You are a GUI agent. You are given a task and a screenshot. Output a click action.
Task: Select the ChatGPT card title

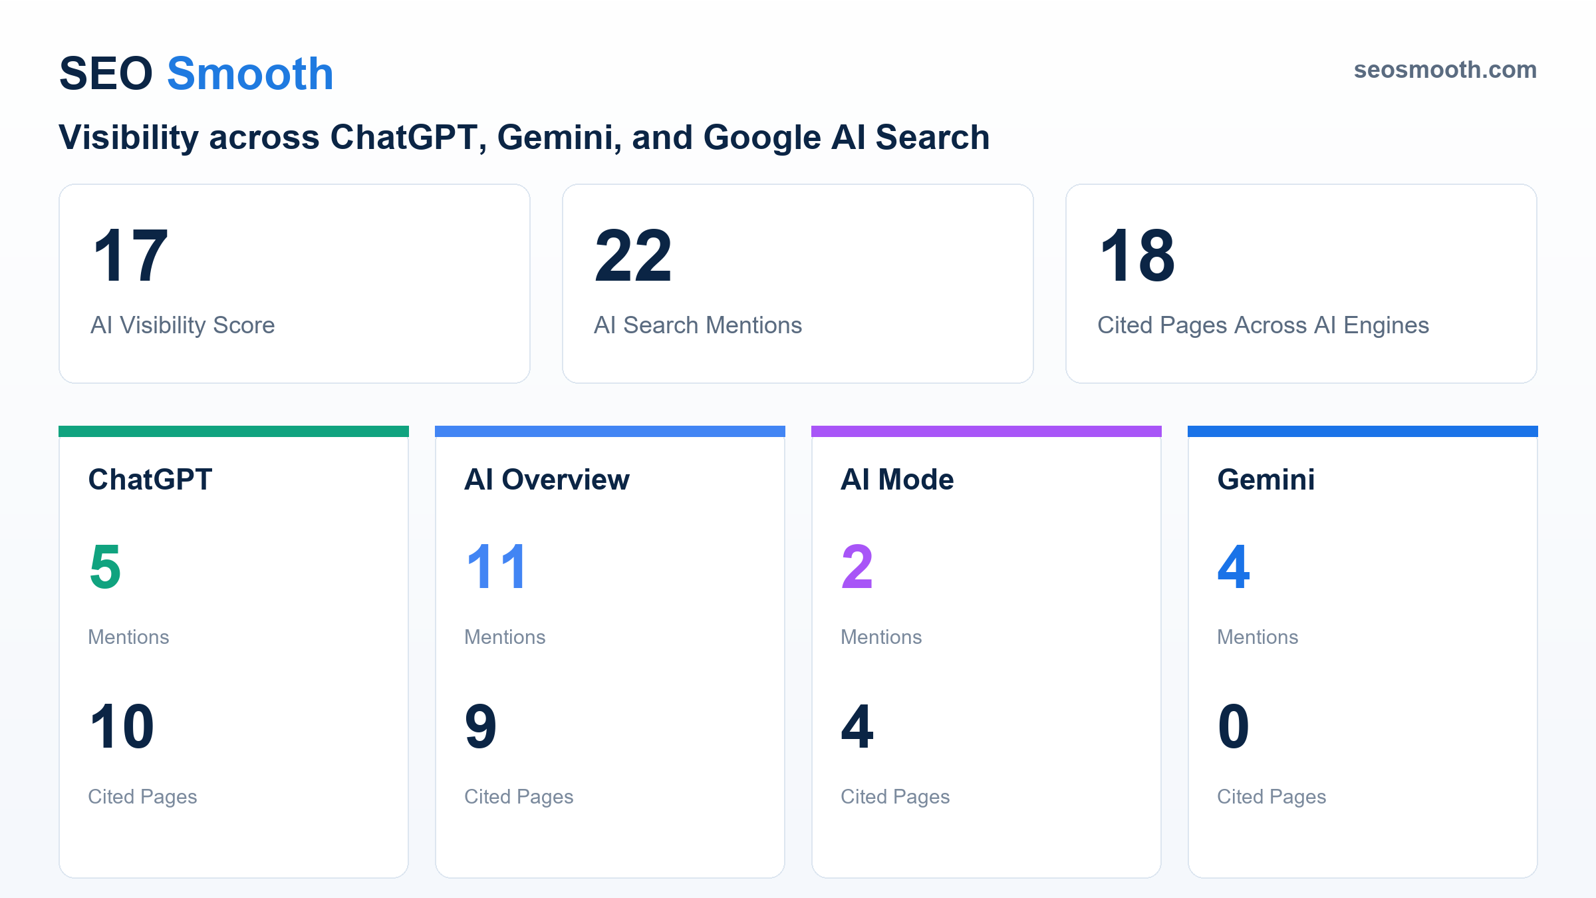coord(150,480)
